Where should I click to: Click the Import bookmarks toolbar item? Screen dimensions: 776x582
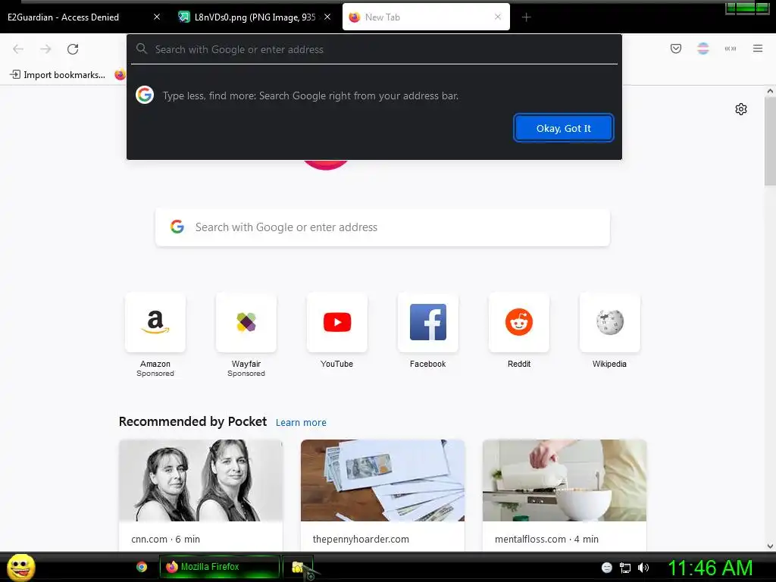click(58, 75)
